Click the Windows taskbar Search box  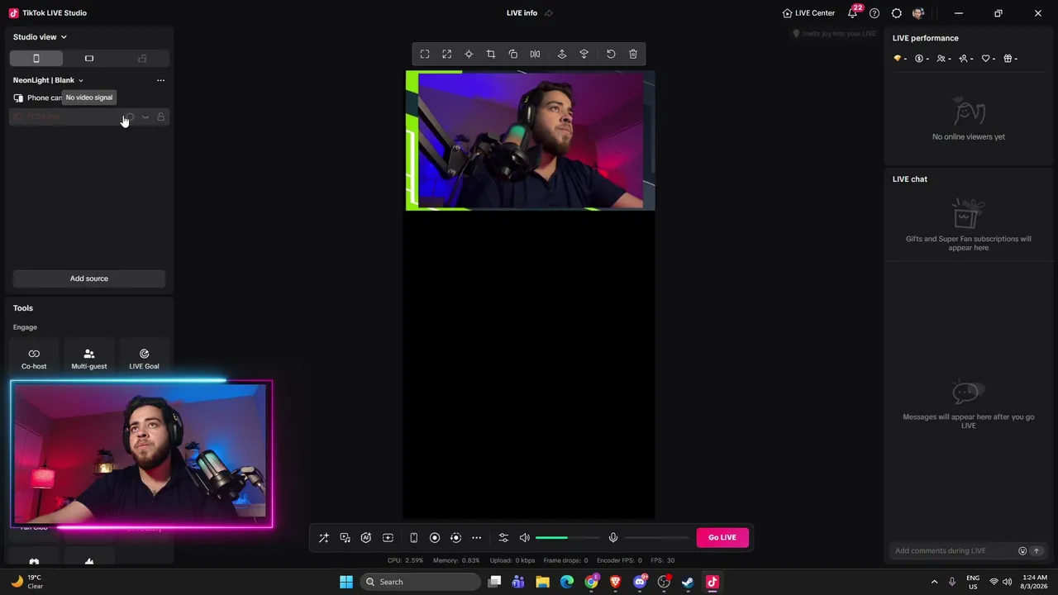click(x=421, y=582)
